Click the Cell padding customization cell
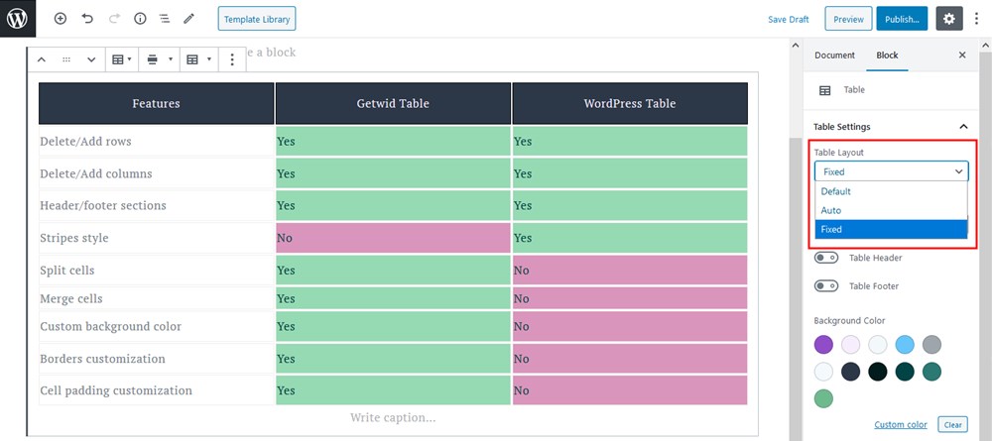Image resolution: width=992 pixels, height=441 pixels. click(x=157, y=389)
